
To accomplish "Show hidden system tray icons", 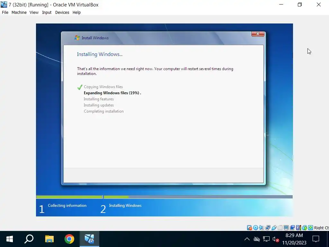I will point(247,239).
